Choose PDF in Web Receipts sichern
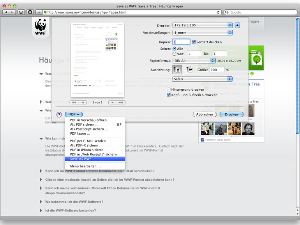The width and height of the screenshot is (300, 225). click(x=95, y=154)
